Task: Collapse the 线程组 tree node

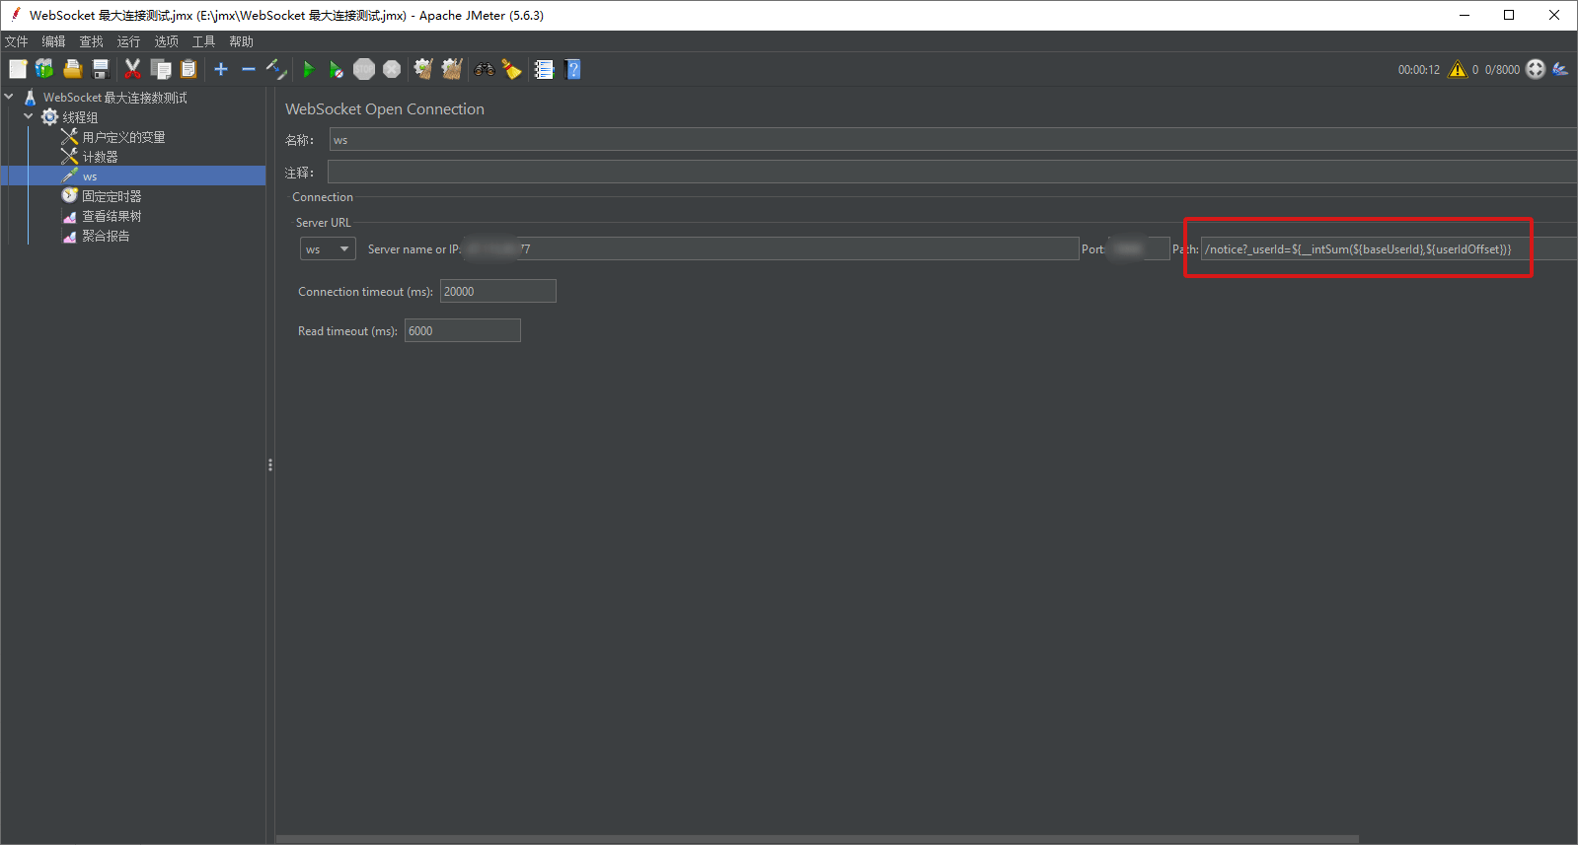Action: 29,116
